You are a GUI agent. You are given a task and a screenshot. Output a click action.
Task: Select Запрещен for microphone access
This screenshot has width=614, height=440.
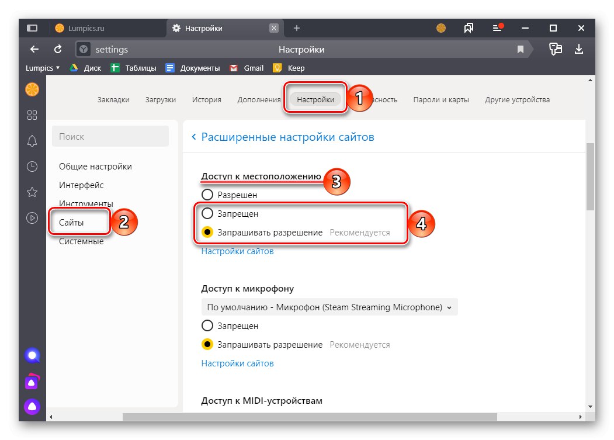(x=207, y=325)
